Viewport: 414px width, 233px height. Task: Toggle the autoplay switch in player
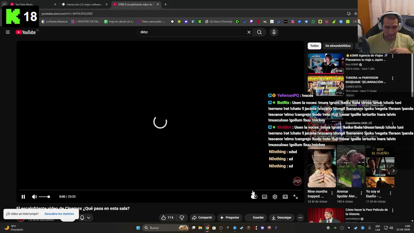click(x=254, y=196)
